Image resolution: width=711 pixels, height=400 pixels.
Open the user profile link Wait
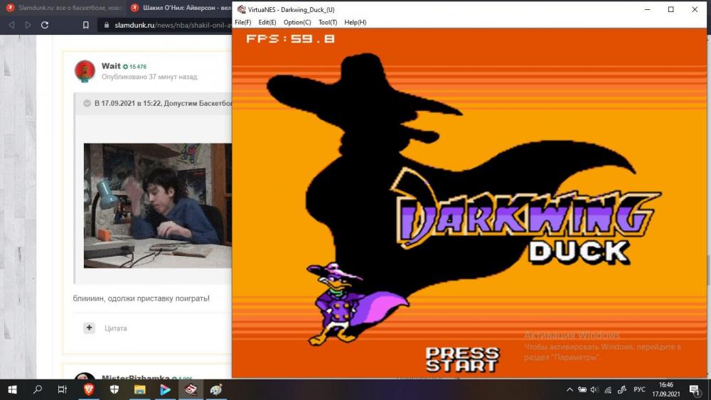click(111, 66)
